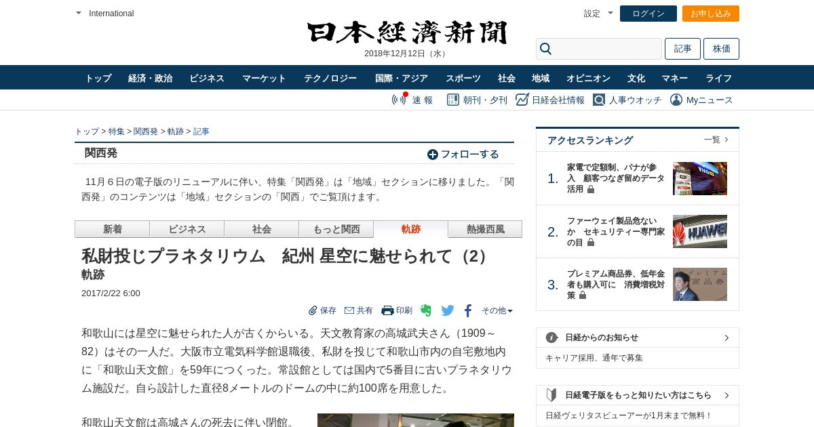Open 日経ヴェリタスビューアーが1月末まで無料 link
The image size is (814, 427).
coord(629,415)
